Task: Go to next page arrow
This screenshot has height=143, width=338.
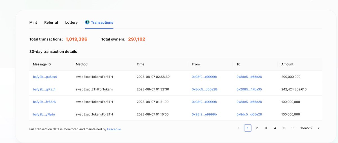Action: [319, 128]
